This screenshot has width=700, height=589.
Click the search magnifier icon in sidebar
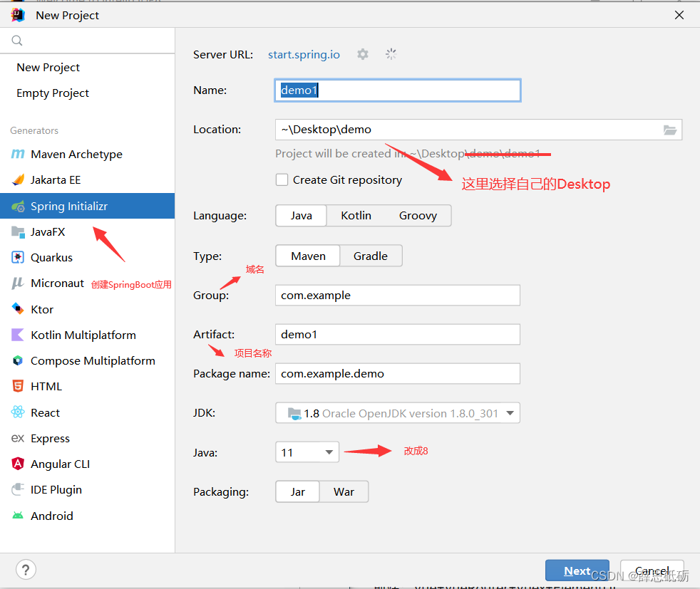17,41
